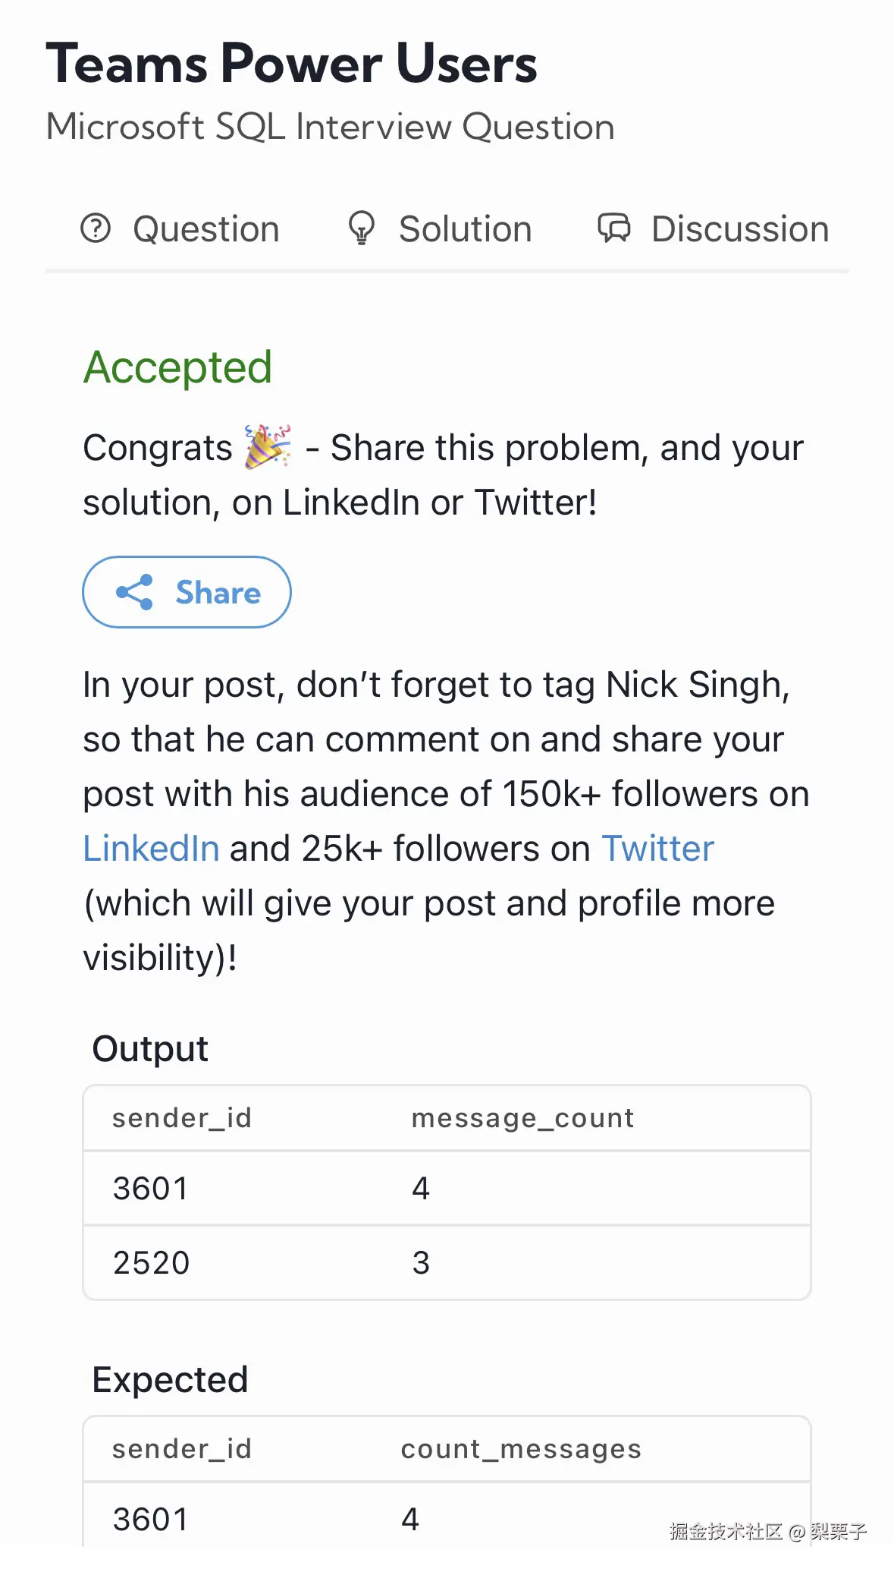Image resolution: width=894 pixels, height=1569 pixels.
Task: Open the Solution tab label
Action: tap(466, 229)
